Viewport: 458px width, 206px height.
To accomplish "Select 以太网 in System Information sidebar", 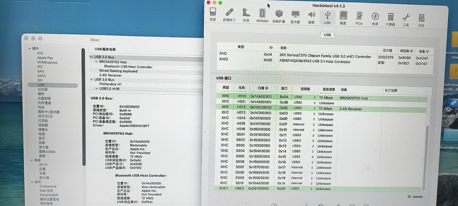I will point(43,89).
